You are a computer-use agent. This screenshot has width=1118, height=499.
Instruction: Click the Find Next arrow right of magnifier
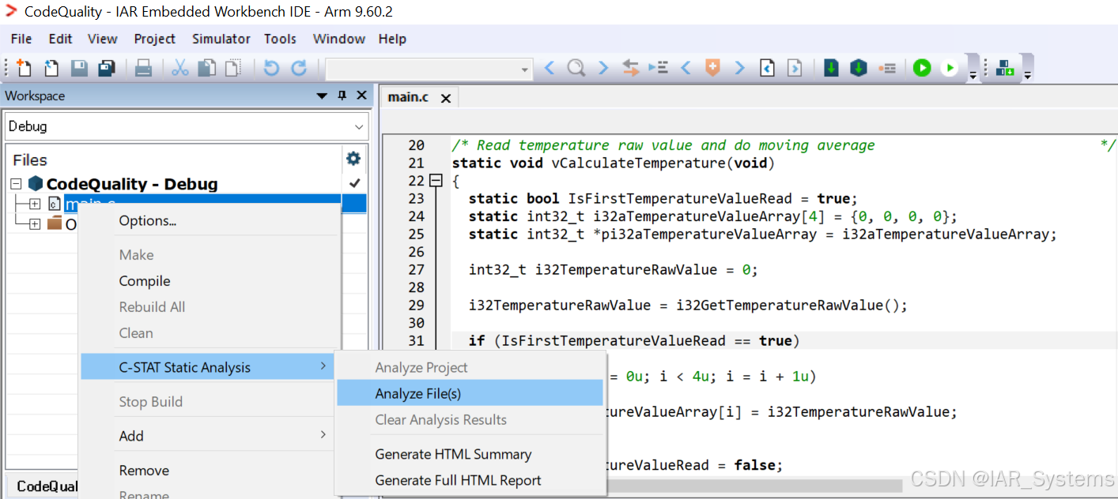click(x=603, y=69)
